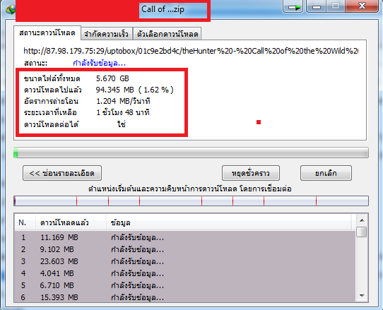This screenshot has width=383, height=310.
Task: Click the 1.204 MB transfer rate value
Action: point(123,101)
